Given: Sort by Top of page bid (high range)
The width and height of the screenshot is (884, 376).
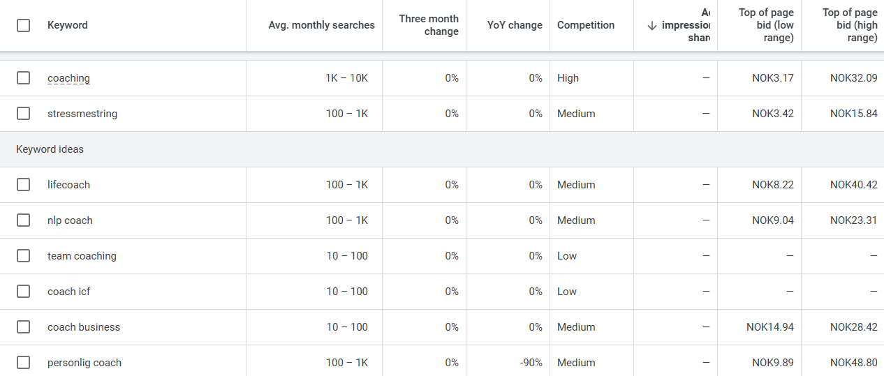Looking at the screenshot, I should (x=849, y=25).
